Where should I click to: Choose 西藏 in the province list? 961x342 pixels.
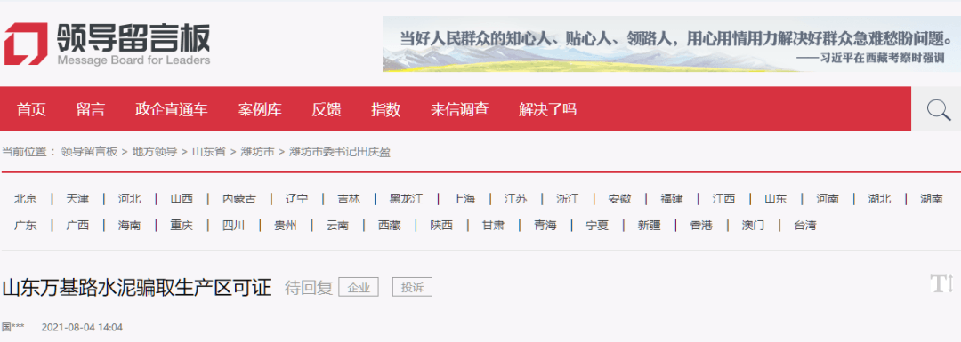point(390,225)
